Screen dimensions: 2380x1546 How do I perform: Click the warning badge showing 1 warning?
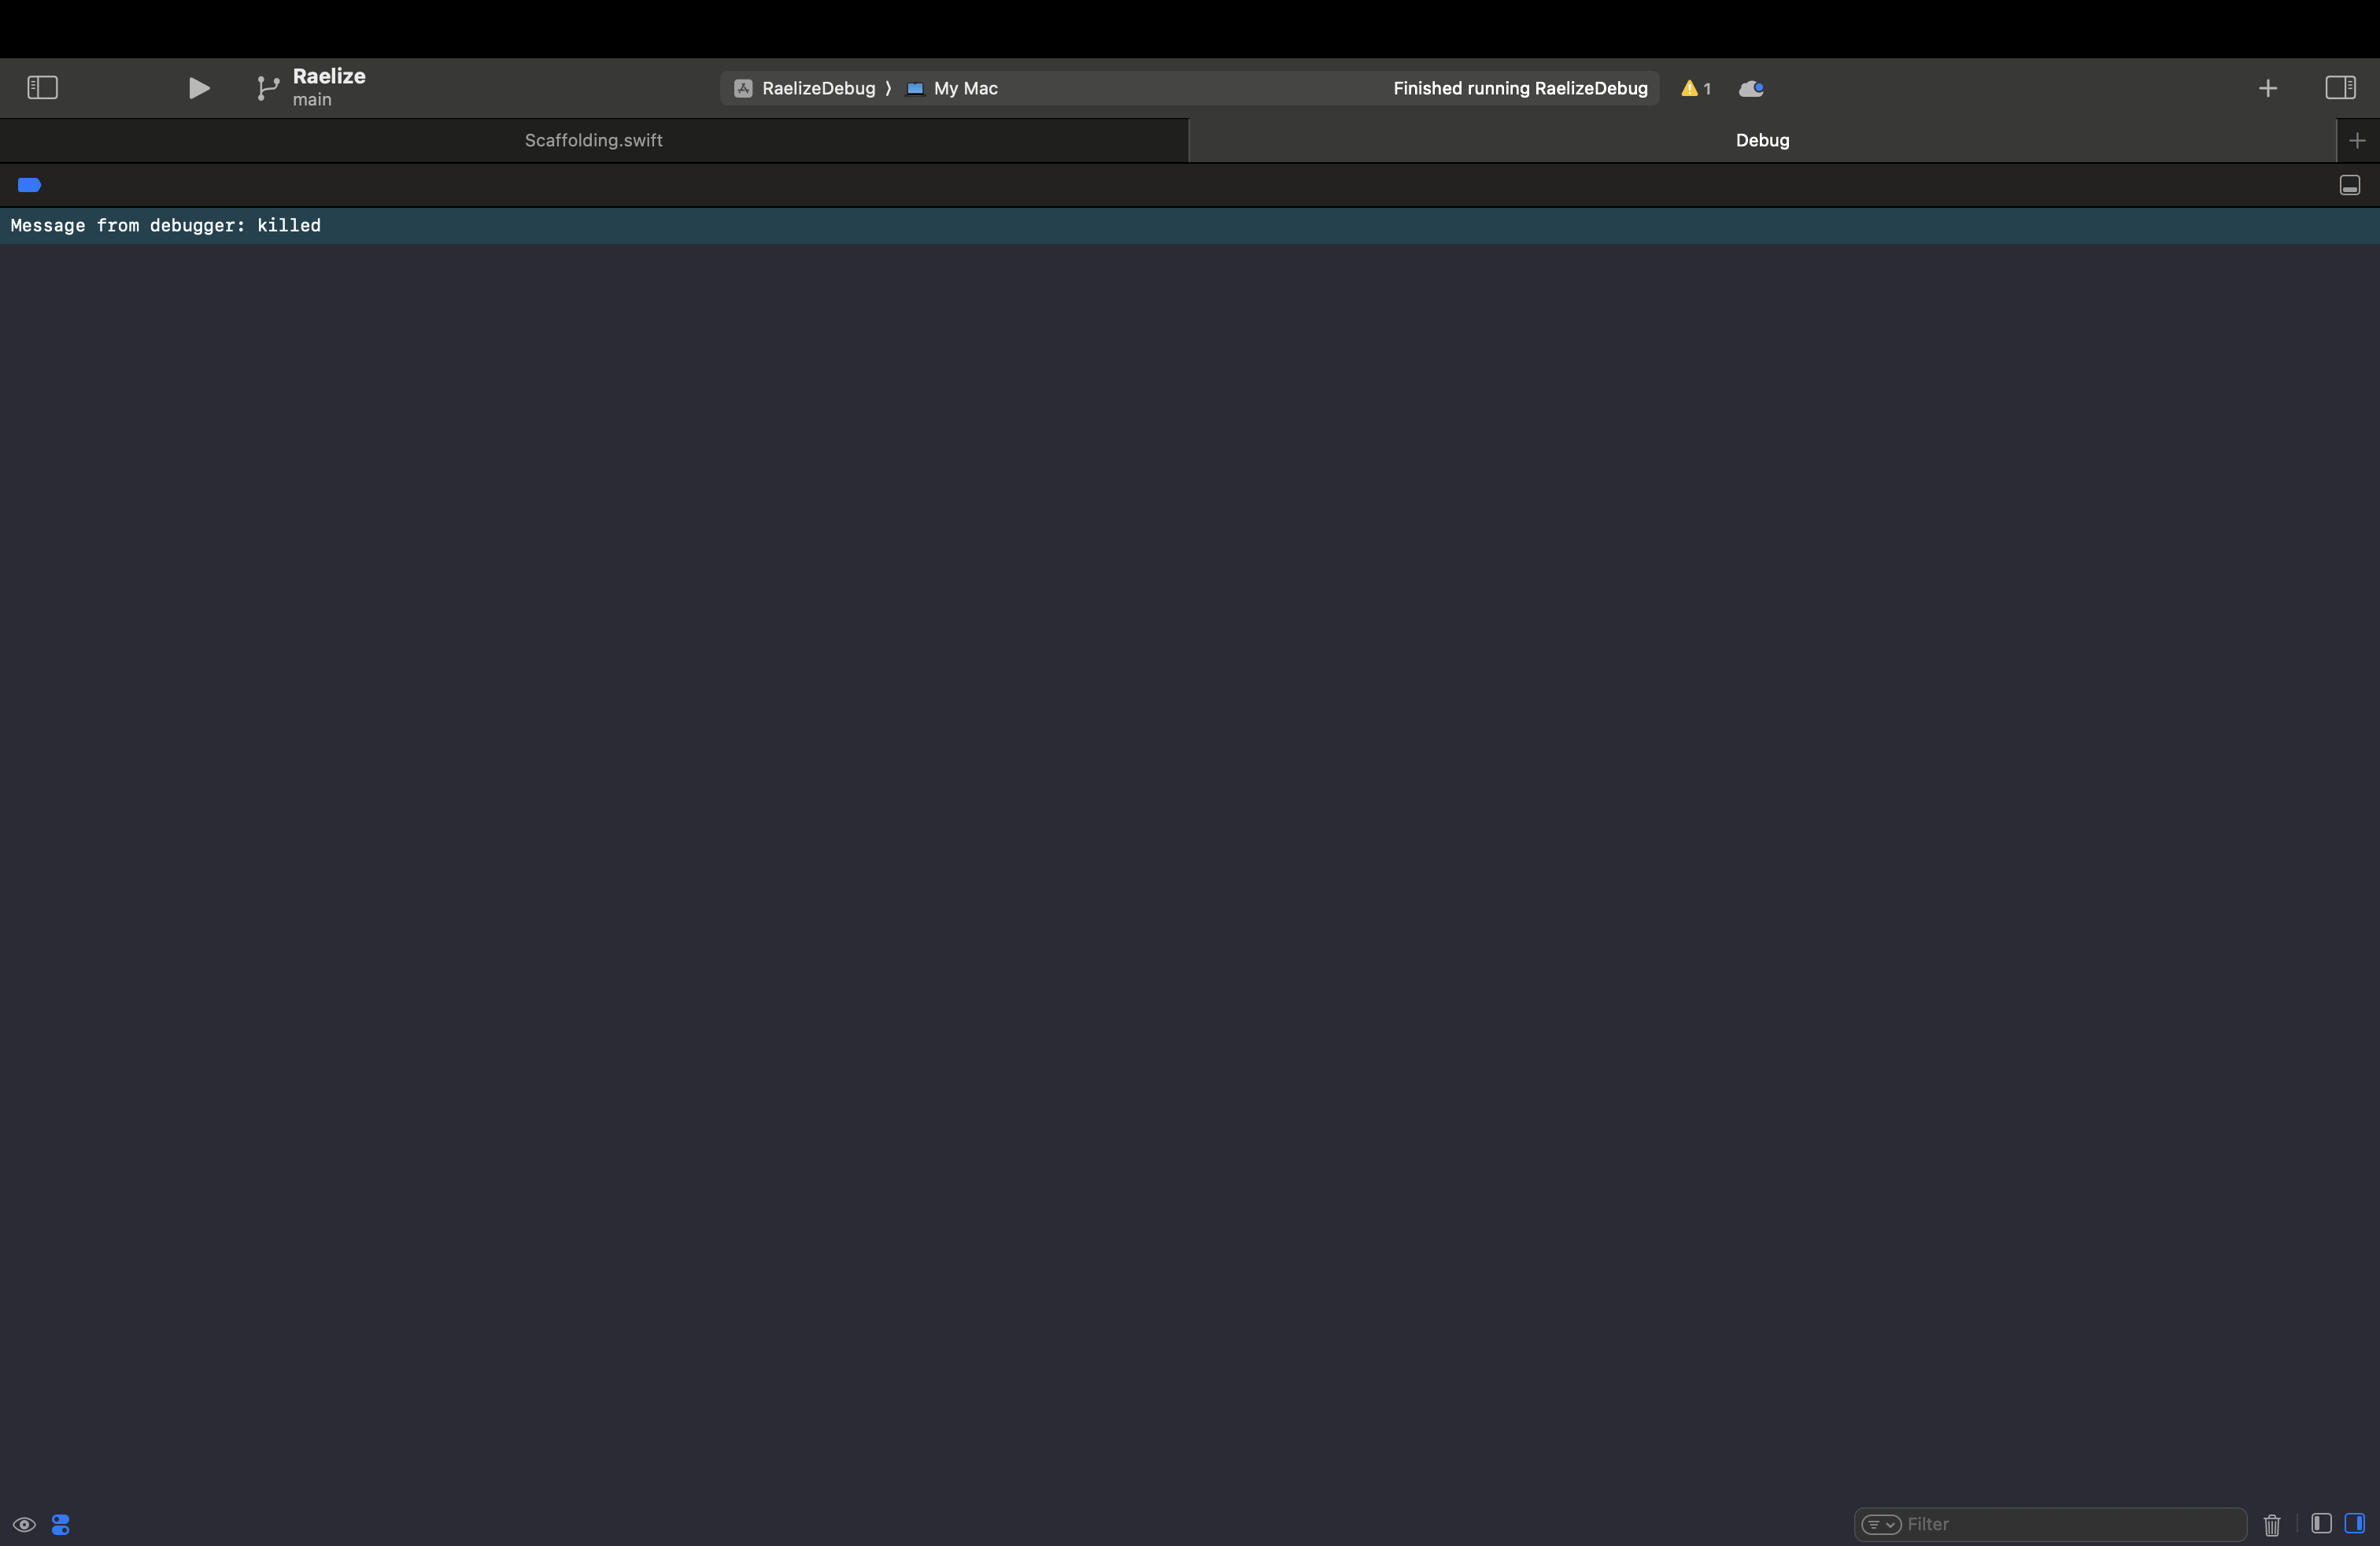point(1696,88)
